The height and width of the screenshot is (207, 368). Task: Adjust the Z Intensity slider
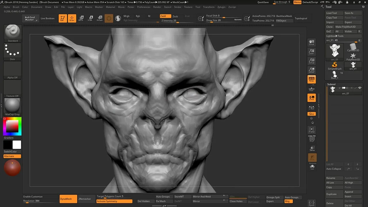click(178, 21)
